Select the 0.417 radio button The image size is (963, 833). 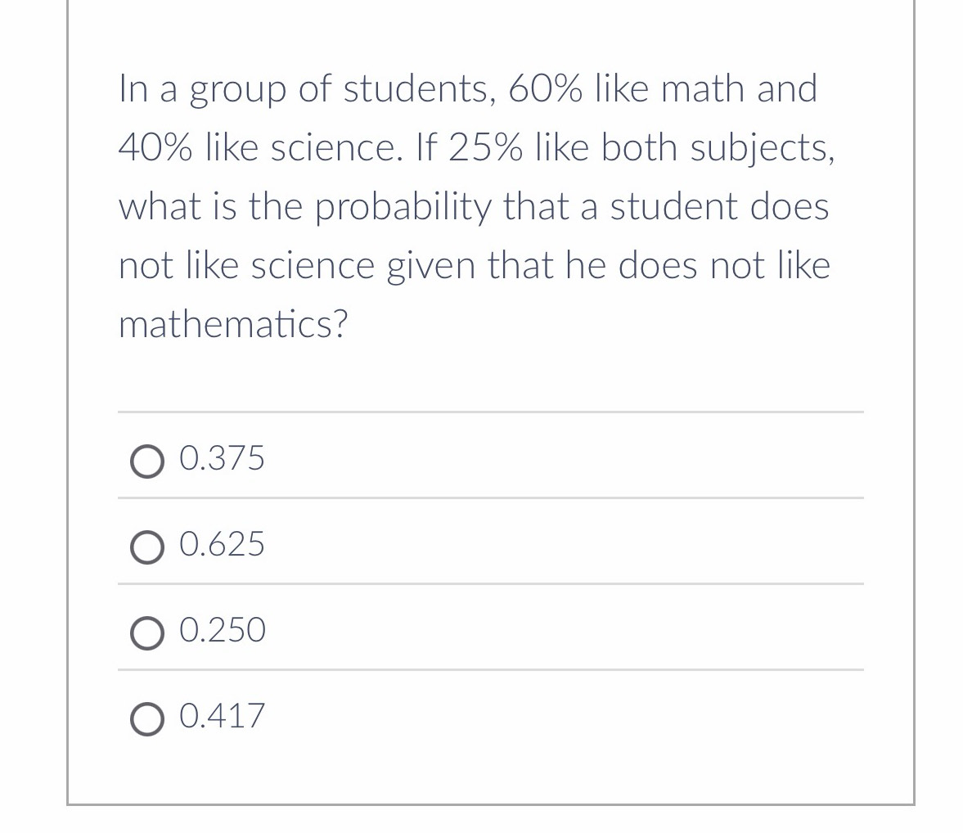(x=146, y=718)
